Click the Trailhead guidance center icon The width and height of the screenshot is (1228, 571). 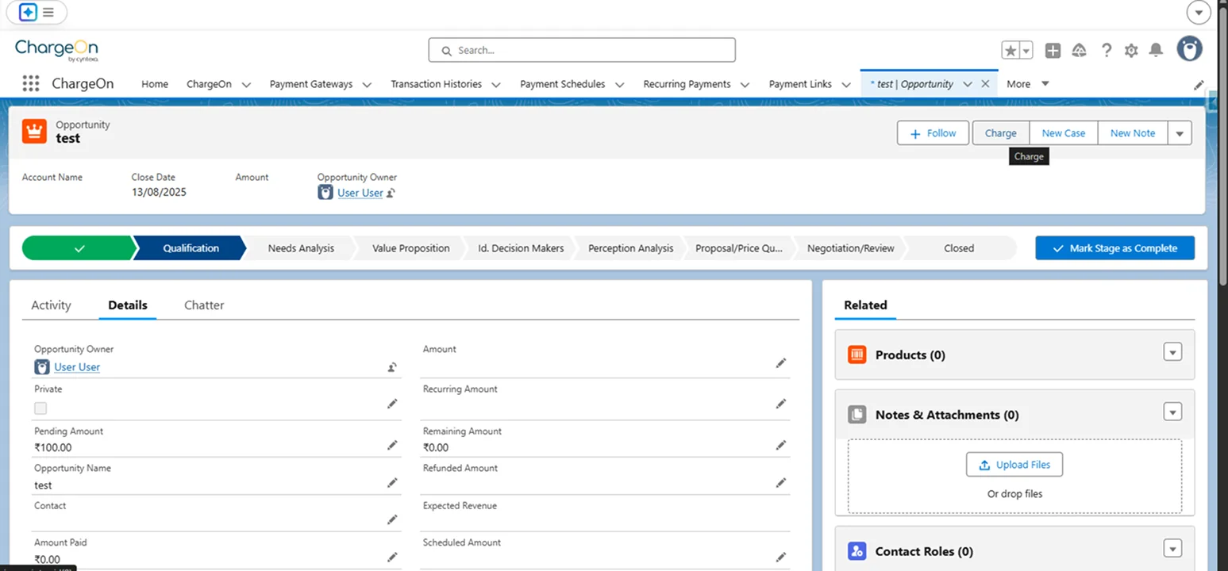tap(1079, 51)
